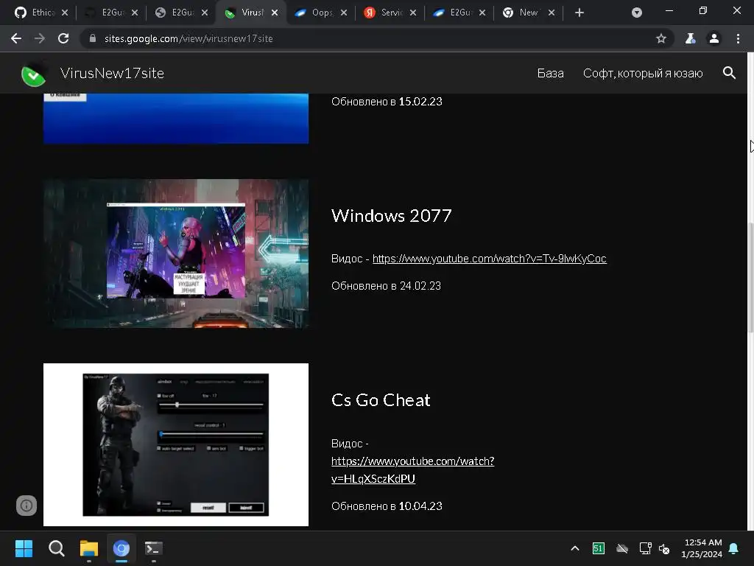This screenshot has height=566, width=754.
Task: Click the green 51 tray icon
Action: pyautogui.click(x=598, y=548)
